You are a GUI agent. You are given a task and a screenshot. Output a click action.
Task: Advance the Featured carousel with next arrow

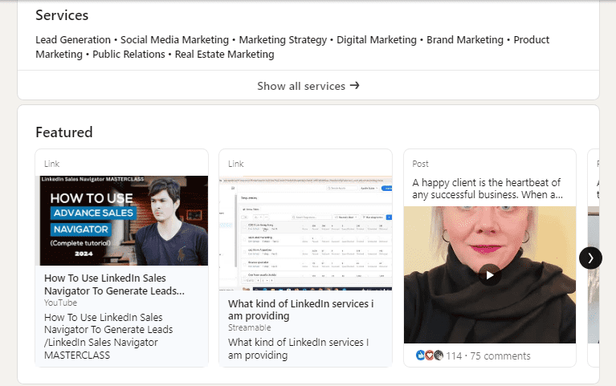tap(590, 258)
